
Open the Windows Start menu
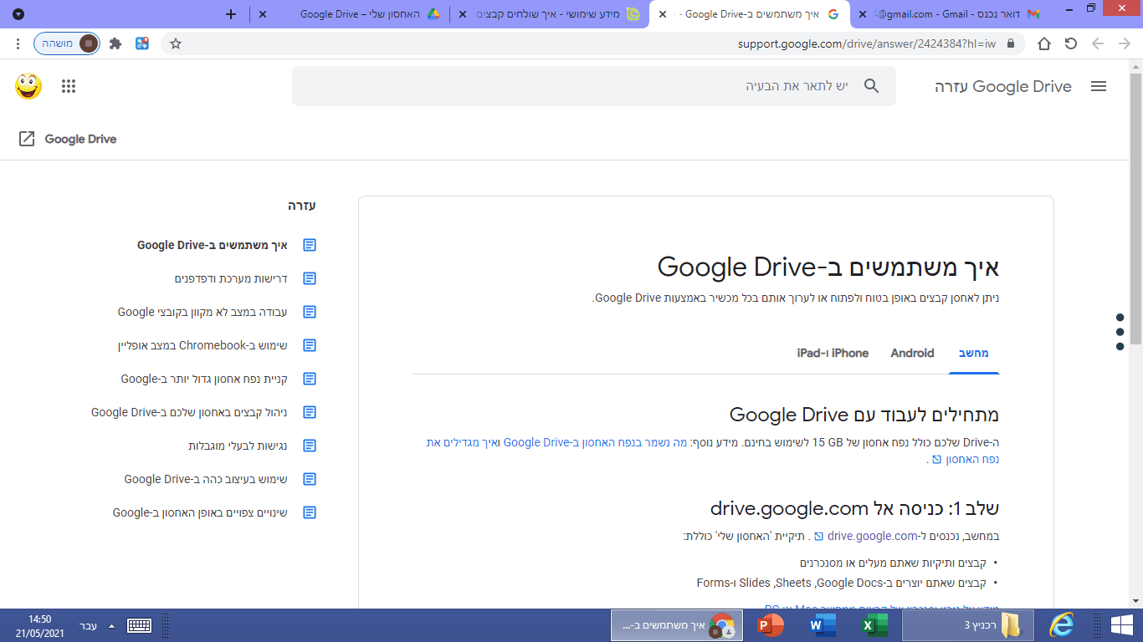(1121, 625)
